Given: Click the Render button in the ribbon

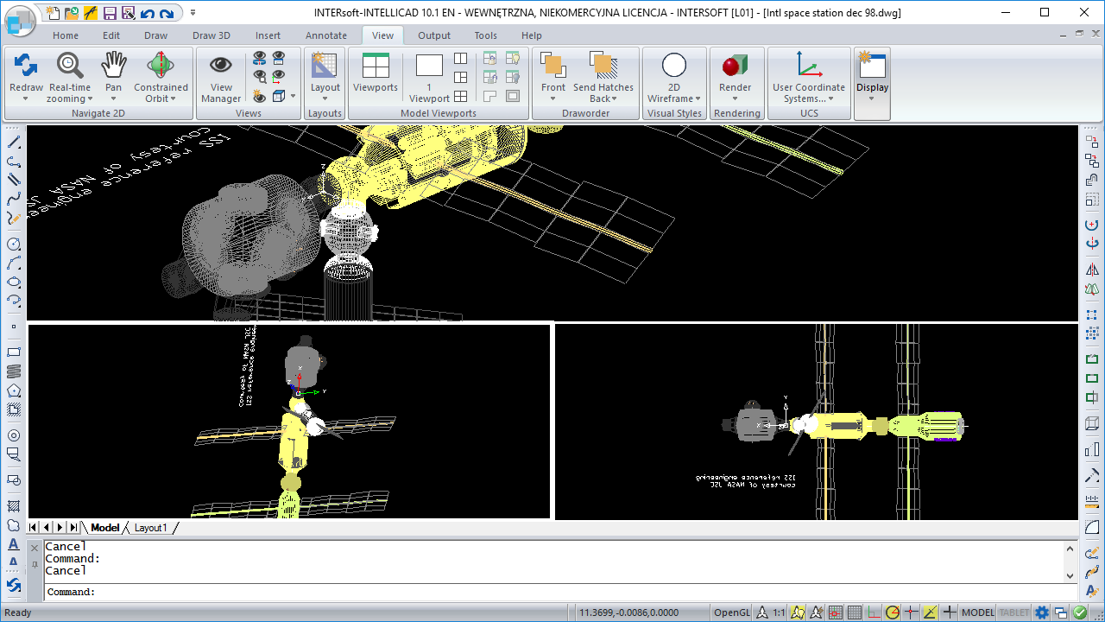Looking at the screenshot, I should tap(735, 66).
